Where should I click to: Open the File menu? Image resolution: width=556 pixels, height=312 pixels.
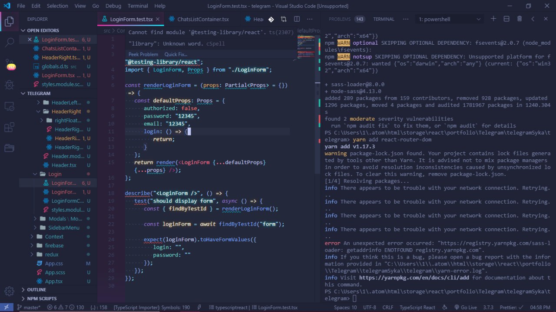pyautogui.click(x=21, y=6)
